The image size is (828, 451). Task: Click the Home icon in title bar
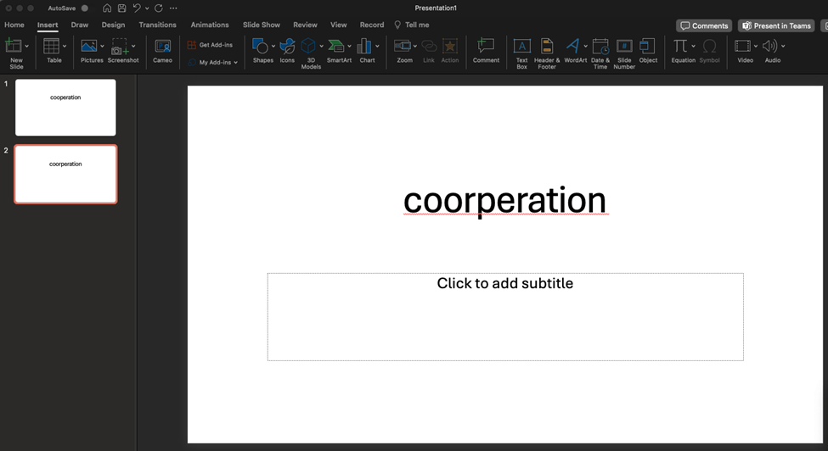click(x=107, y=8)
